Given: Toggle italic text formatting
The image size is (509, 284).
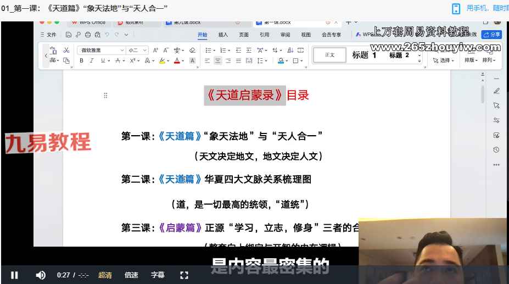Looking at the screenshot, I should click(x=92, y=61).
